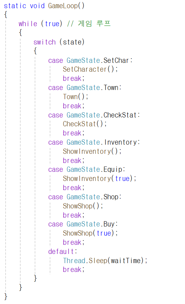The height and width of the screenshot is (304, 185).
Task: Click true argument in ShowShop call
Action: [104, 233]
